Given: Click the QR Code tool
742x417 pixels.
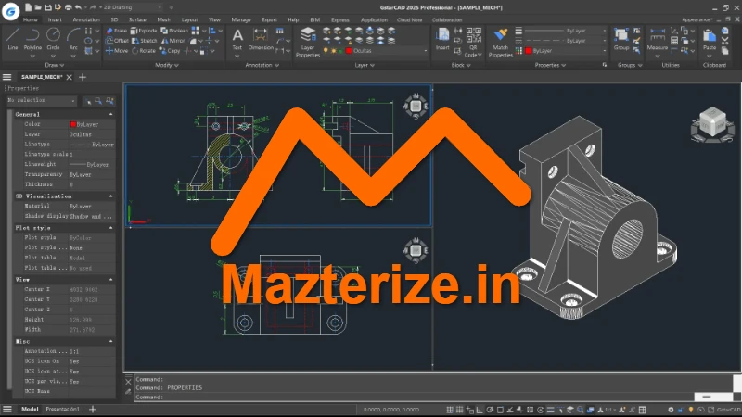Looking at the screenshot, I should pyautogui.click(x=473, y=42).
